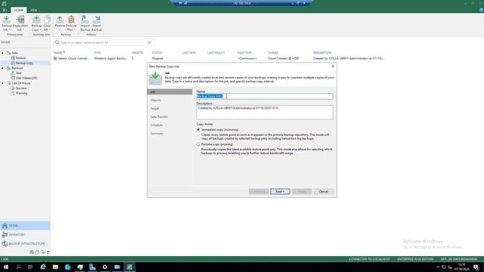
Task: Open Task View from the taskbar
Action: pyautogui.click(x=30, y=267)
